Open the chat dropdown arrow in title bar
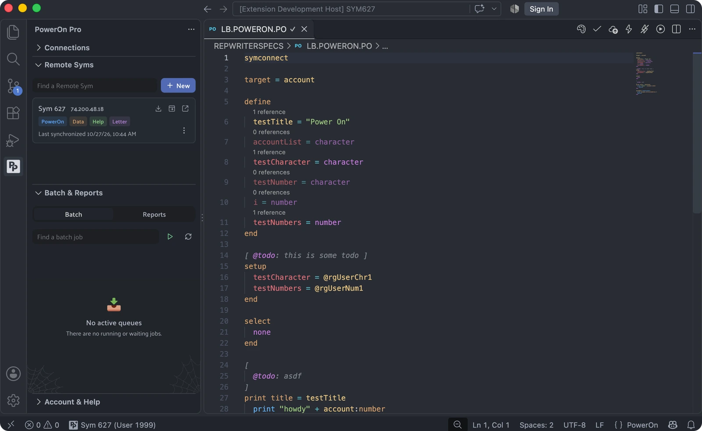Image resolution: width=702 pixels, height=431 pixels. [x=494, y=9]
